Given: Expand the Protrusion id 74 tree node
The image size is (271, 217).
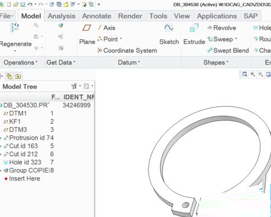Looking at the screenshot, I should [x=1, y=138].
